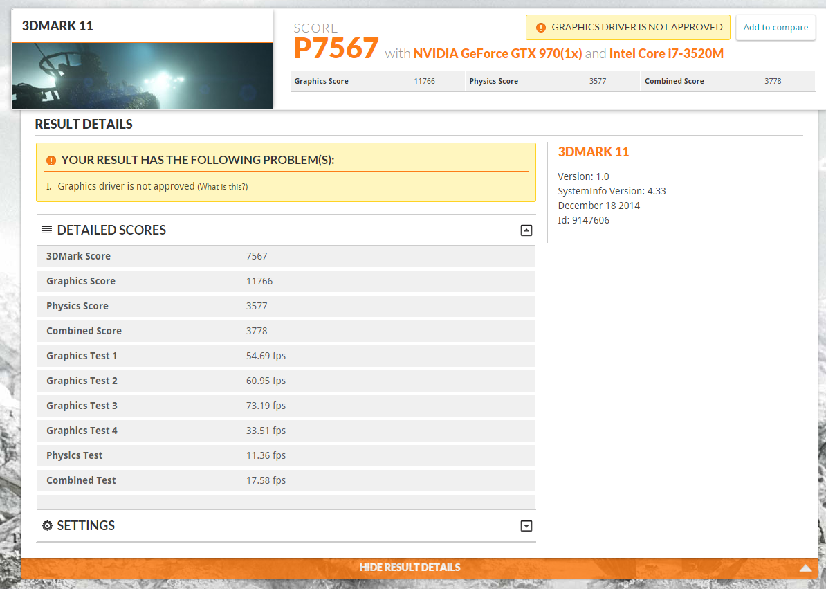Click Add to compare button

click(775, 28)
